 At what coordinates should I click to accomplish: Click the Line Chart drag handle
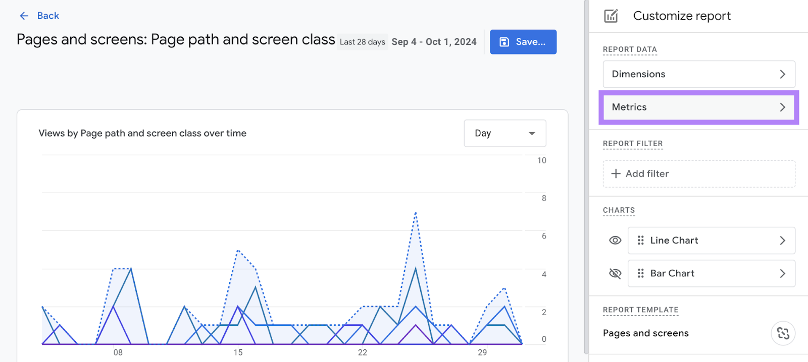pyautogui.click(x=640, y=240)
